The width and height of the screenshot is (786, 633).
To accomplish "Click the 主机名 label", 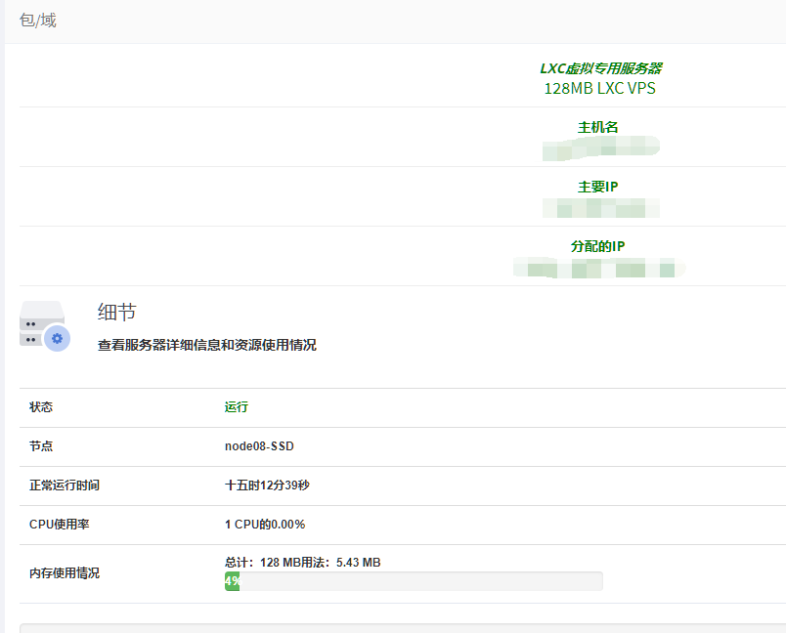I will [598, 127].
